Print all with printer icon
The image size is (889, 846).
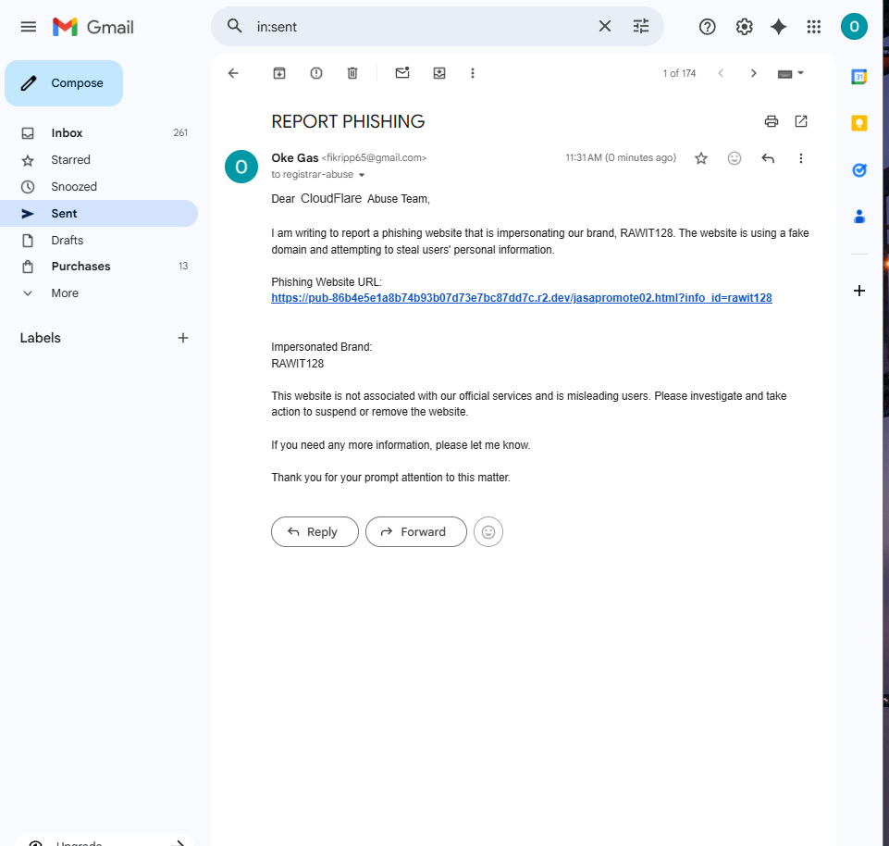772,121
